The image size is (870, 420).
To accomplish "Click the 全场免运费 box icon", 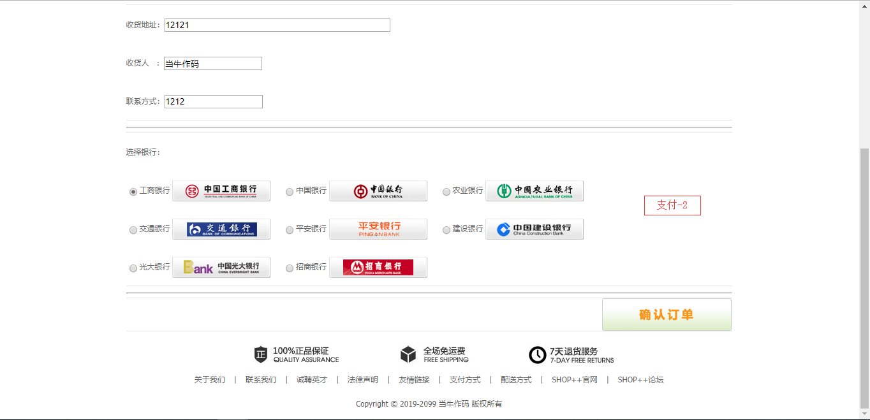I will coord(408,355).
